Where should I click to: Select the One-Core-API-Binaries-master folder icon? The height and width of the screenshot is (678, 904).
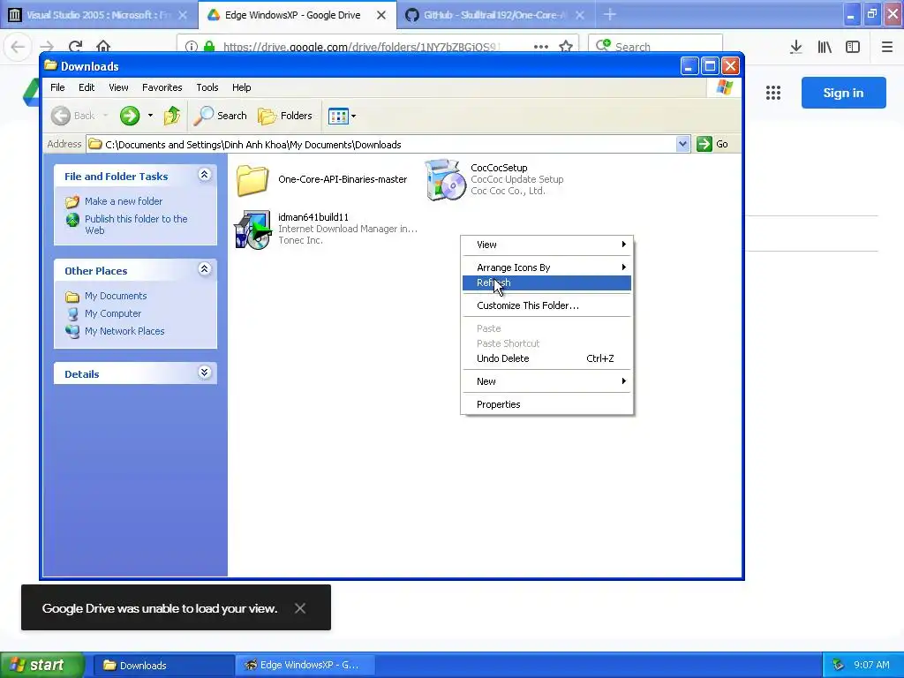252,180
